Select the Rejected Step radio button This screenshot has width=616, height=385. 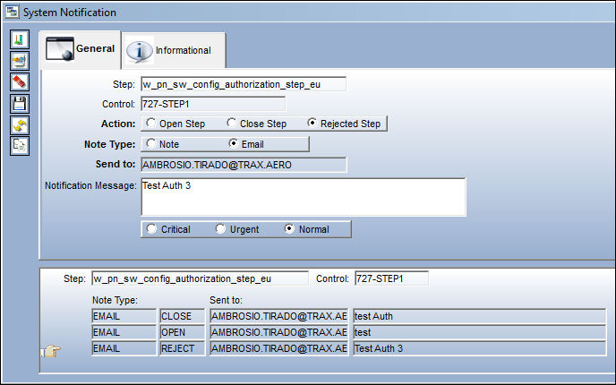coord(344,124)
